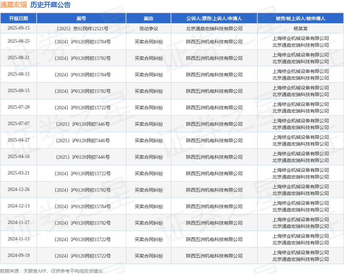Image resolution: width=344 pixels, height=274 pixels.
Task: Click the date 2025-07-28
Action: pyautogui.click(x=18, y=107)
